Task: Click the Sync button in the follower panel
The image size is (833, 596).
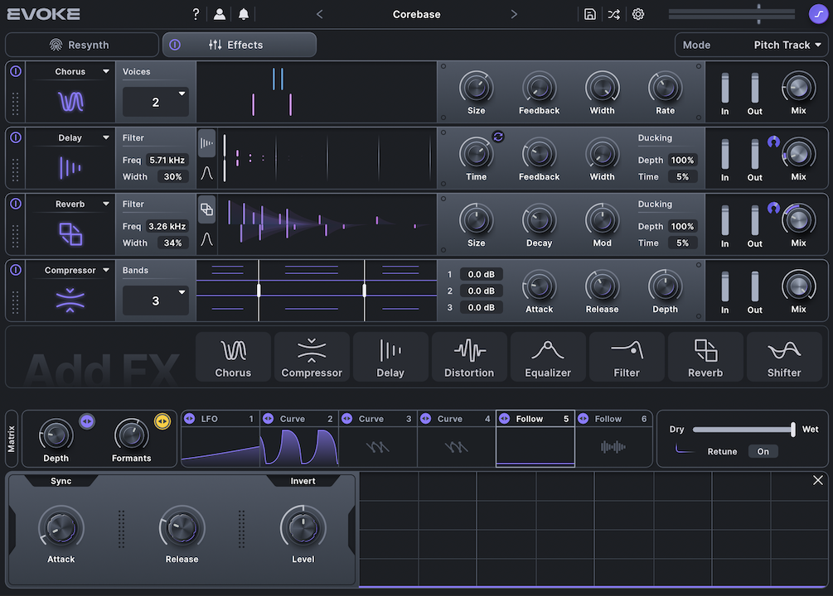Action: tap(61, 481)
